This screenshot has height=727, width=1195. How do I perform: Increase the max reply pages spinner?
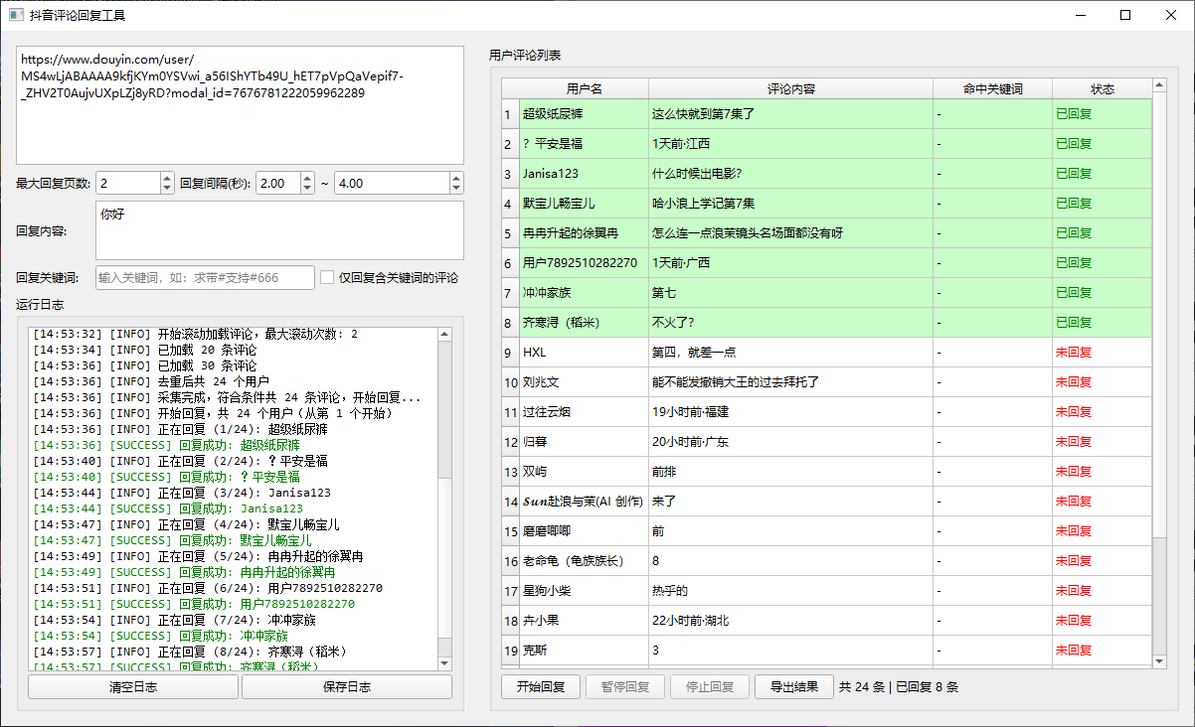coord(167,178)
